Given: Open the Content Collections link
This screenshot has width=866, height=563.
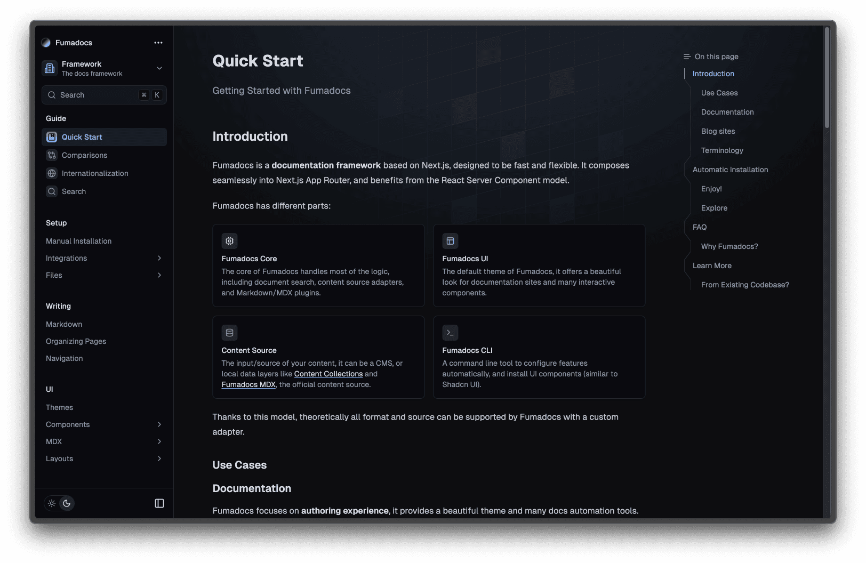Looking at the screenshot, I should tap(328, 374).
